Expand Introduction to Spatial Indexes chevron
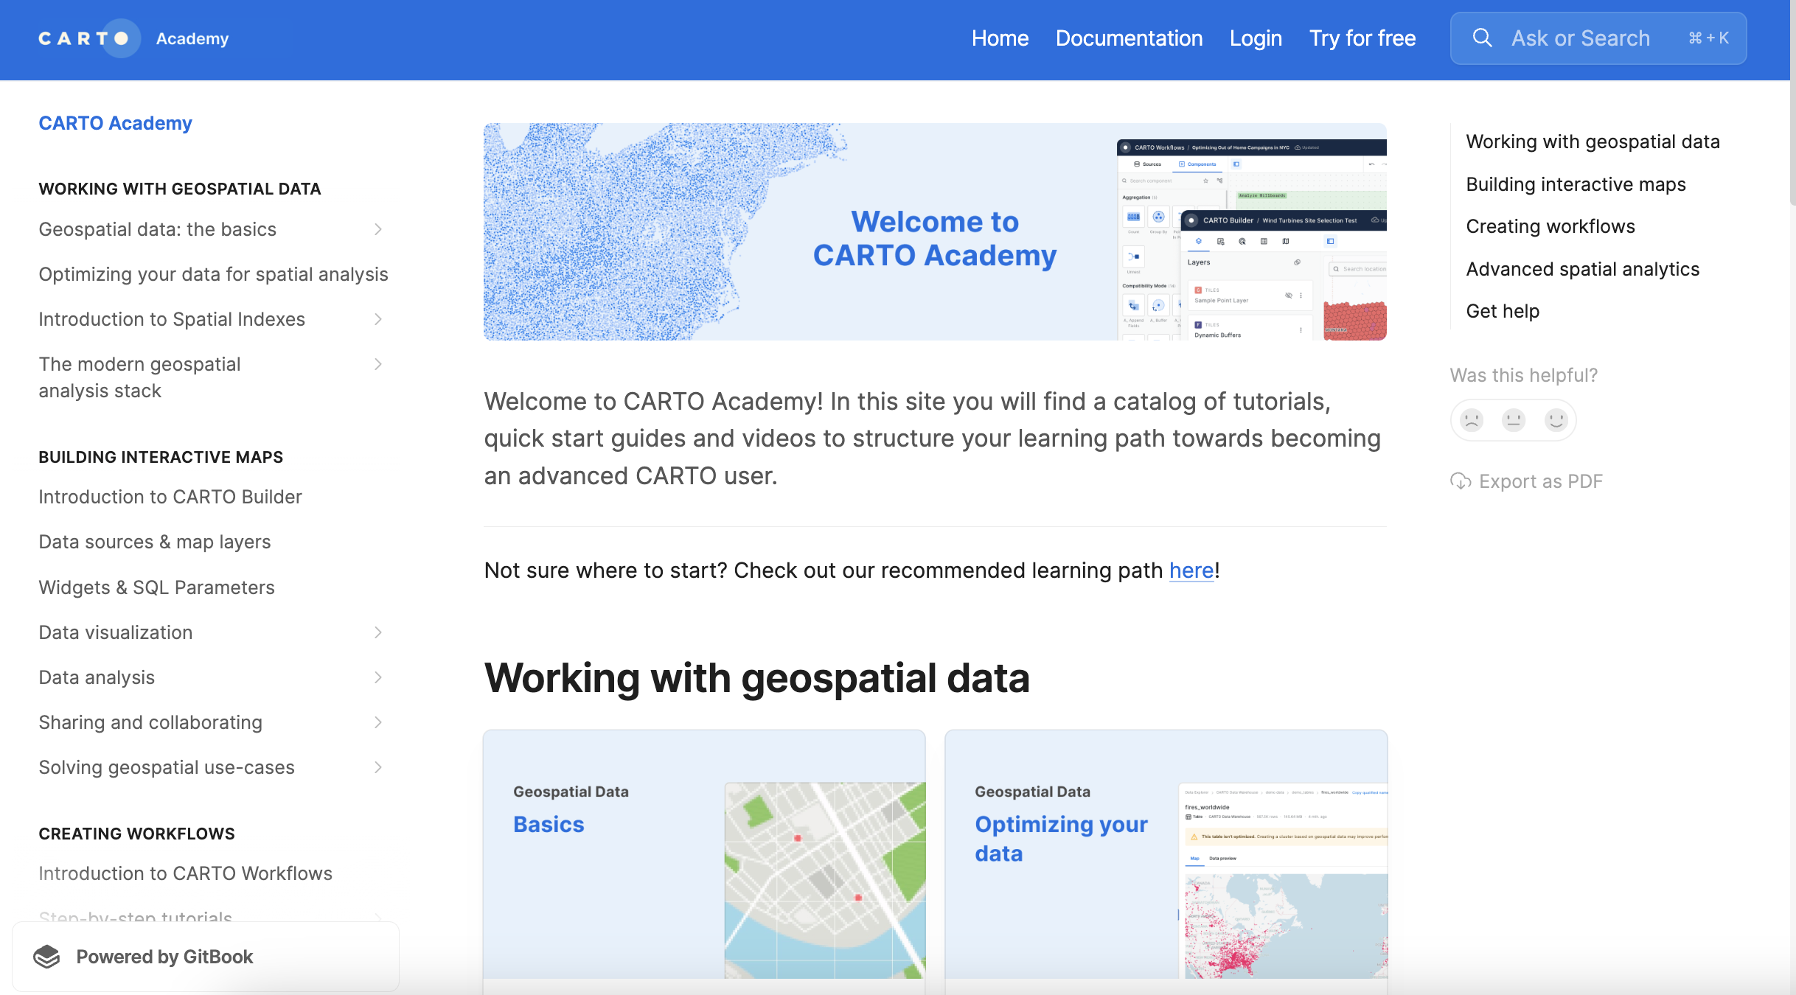The image size is (1796, 995). [377, 319]
